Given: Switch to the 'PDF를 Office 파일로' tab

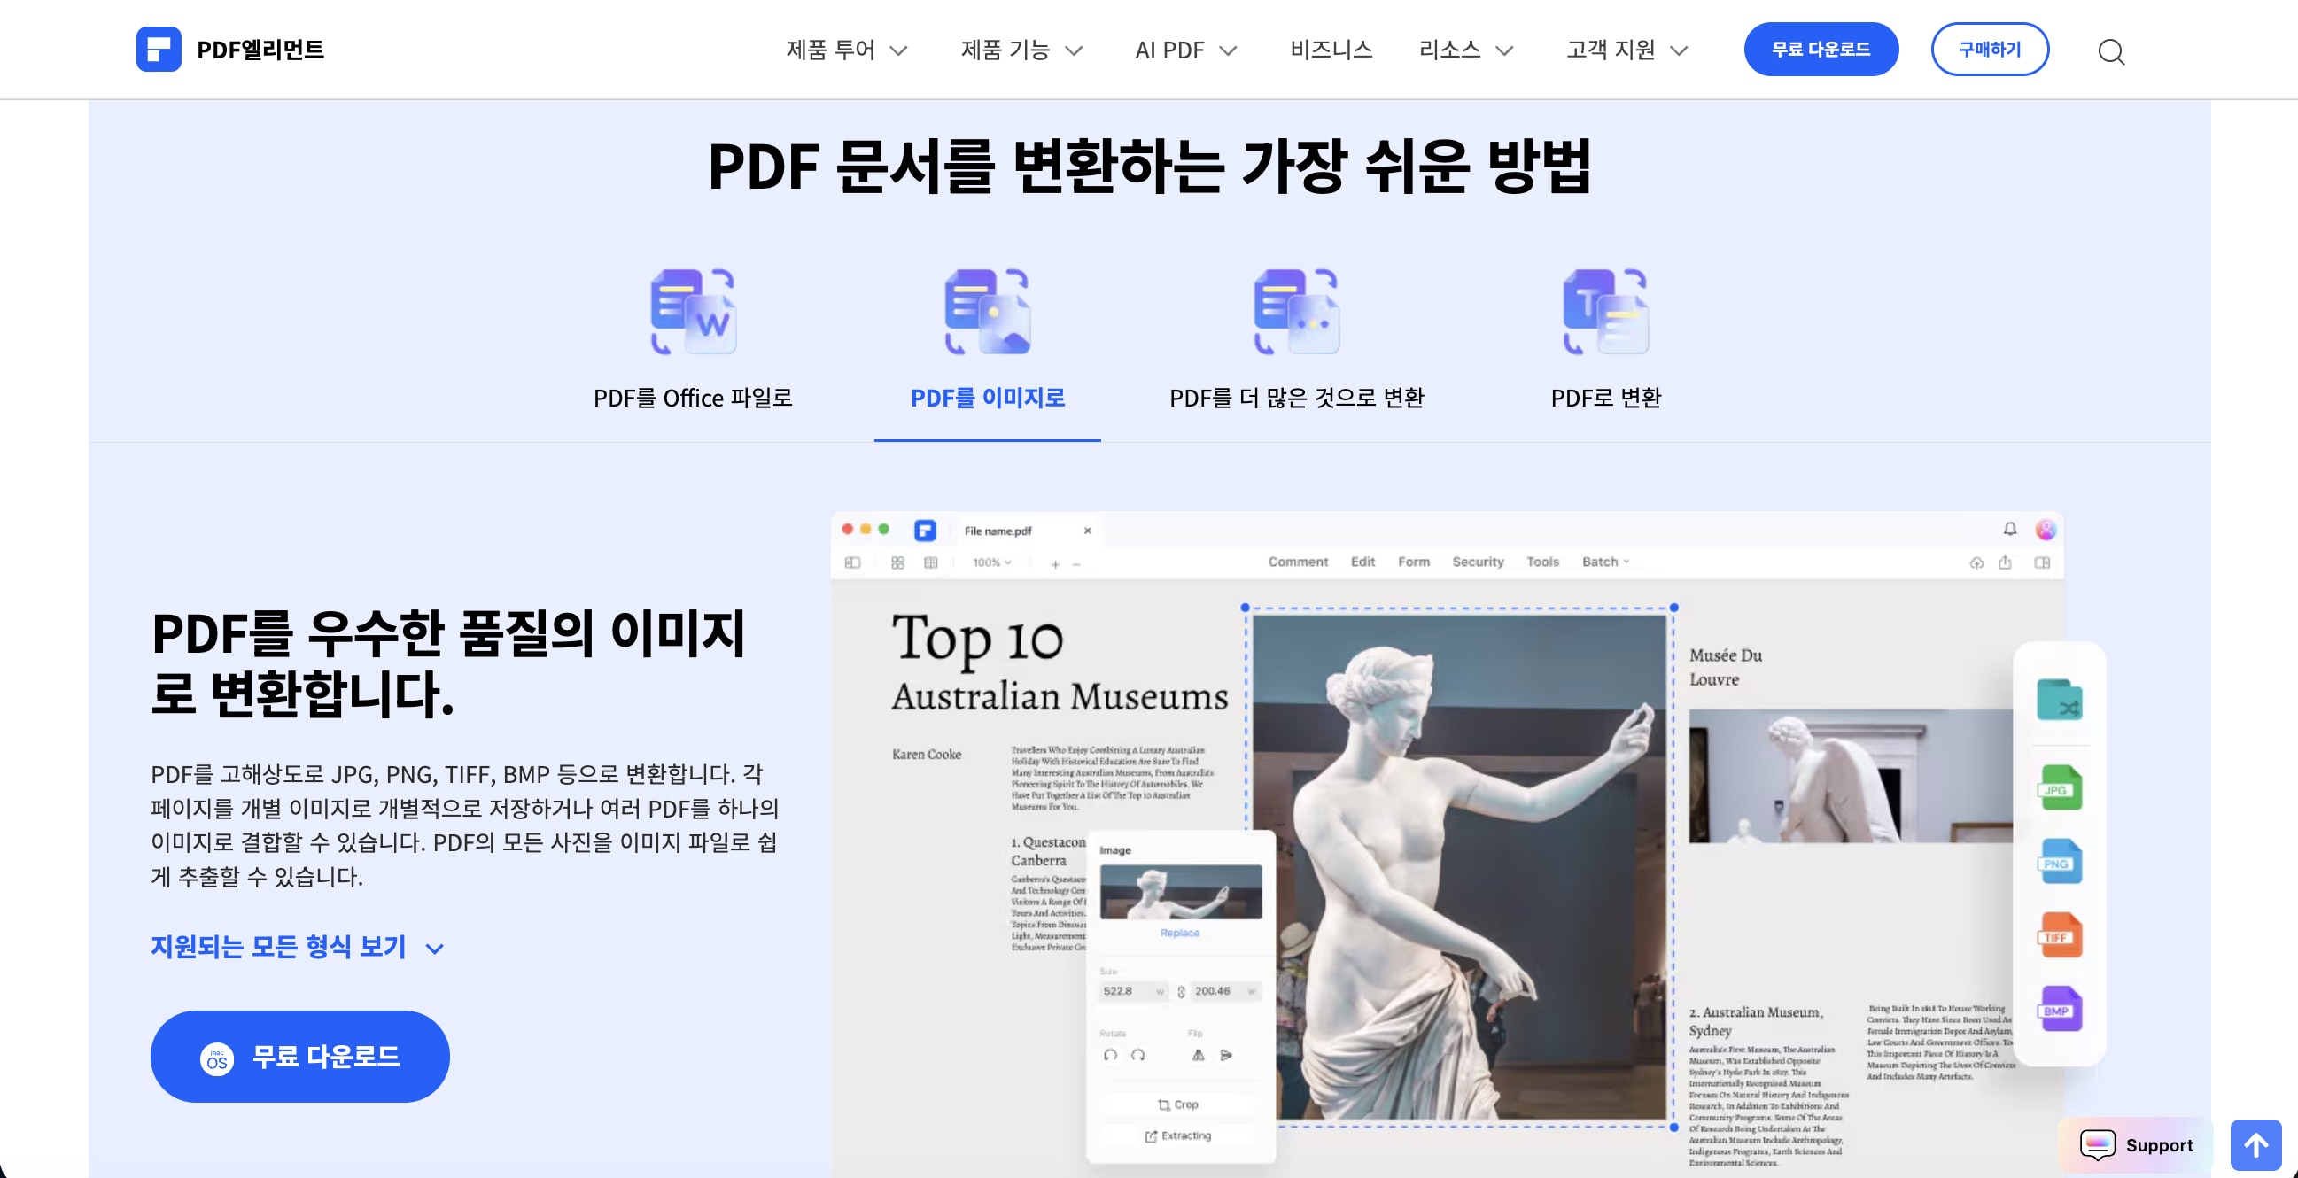Looking at the screenshot, I should click(x=693, y=399).
